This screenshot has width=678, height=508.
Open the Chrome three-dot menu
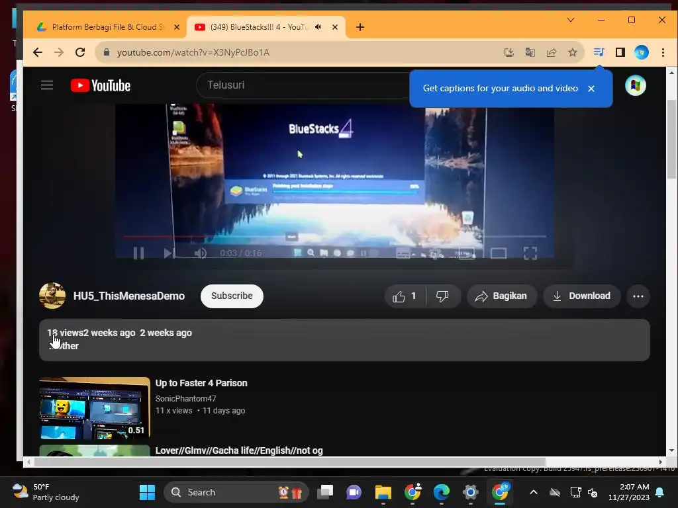663,52
